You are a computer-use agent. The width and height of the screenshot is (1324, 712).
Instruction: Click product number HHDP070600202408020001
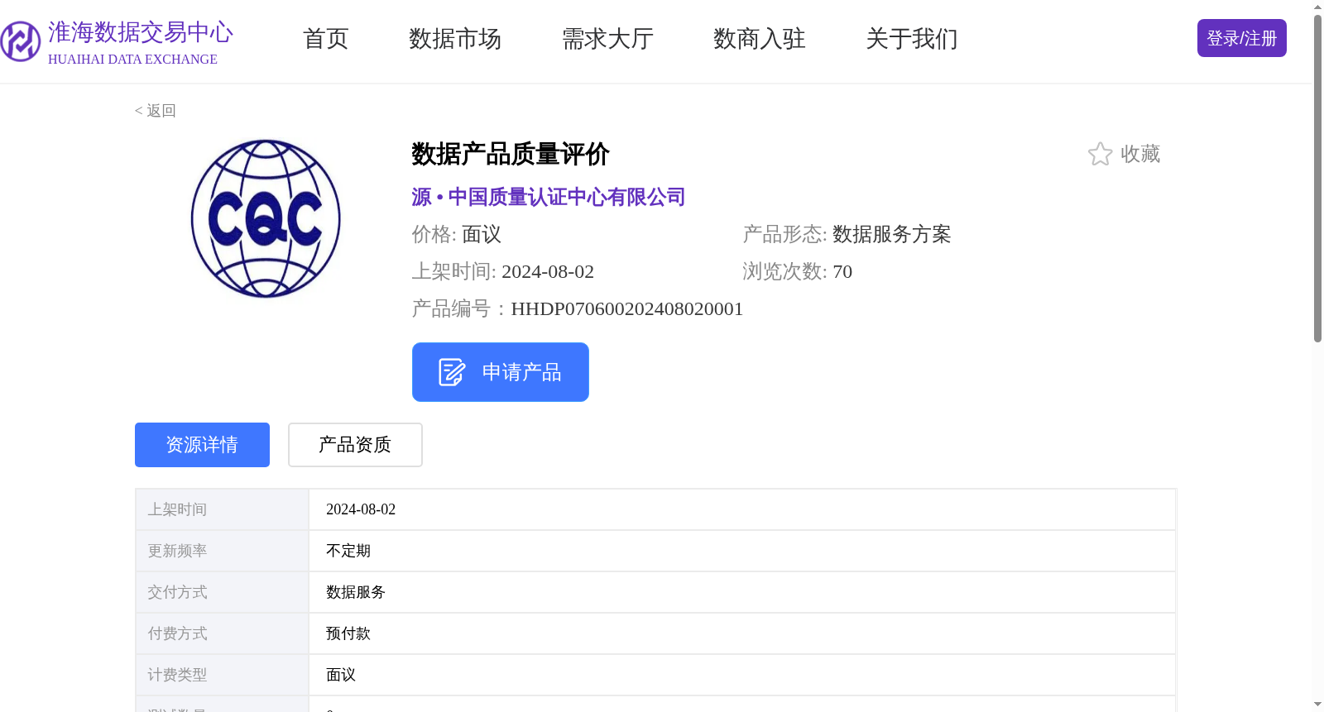[x=627, y=308]
